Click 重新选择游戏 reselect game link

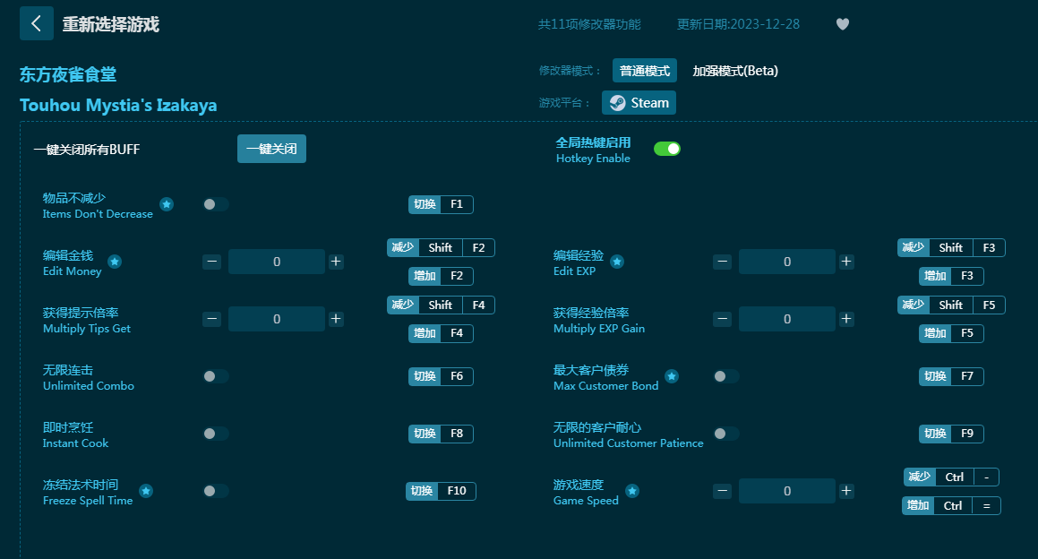click(110, 24)
